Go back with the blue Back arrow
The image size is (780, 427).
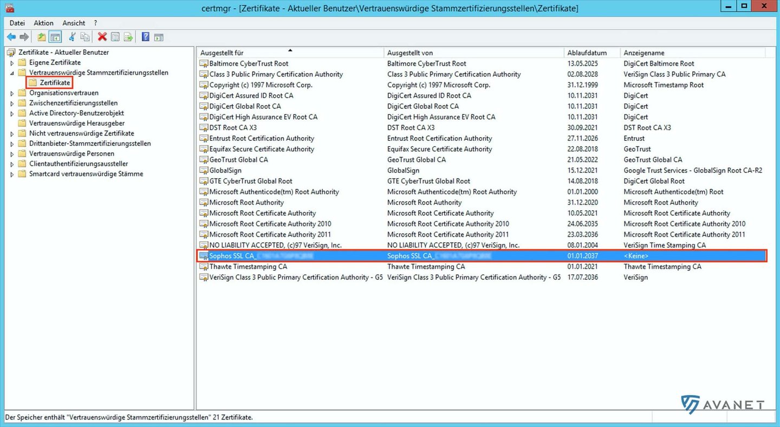coord(11,37)
